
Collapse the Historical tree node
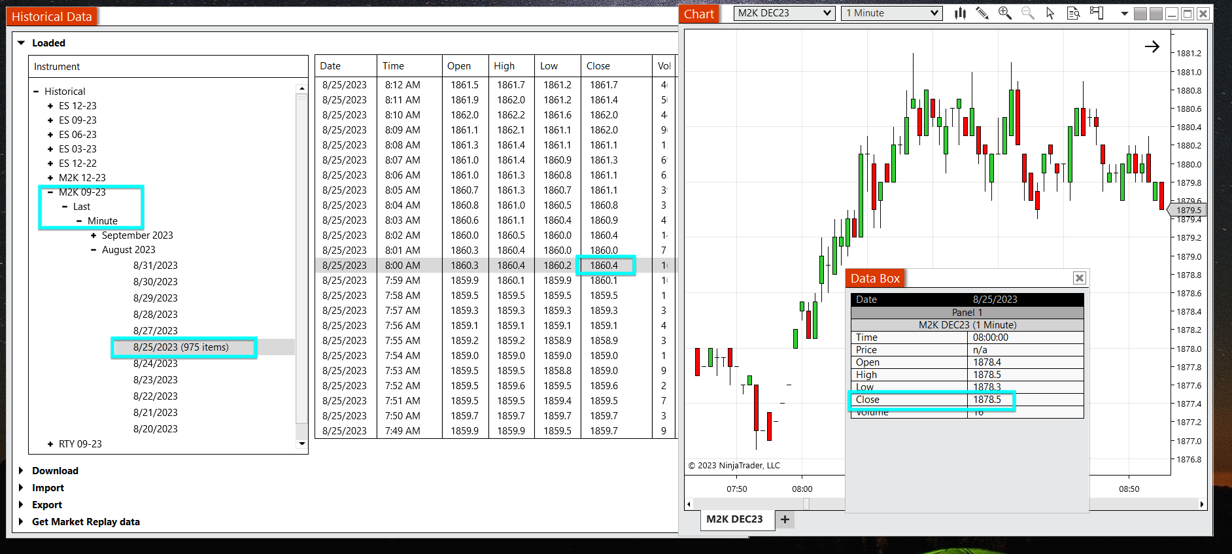pos(36,92)
